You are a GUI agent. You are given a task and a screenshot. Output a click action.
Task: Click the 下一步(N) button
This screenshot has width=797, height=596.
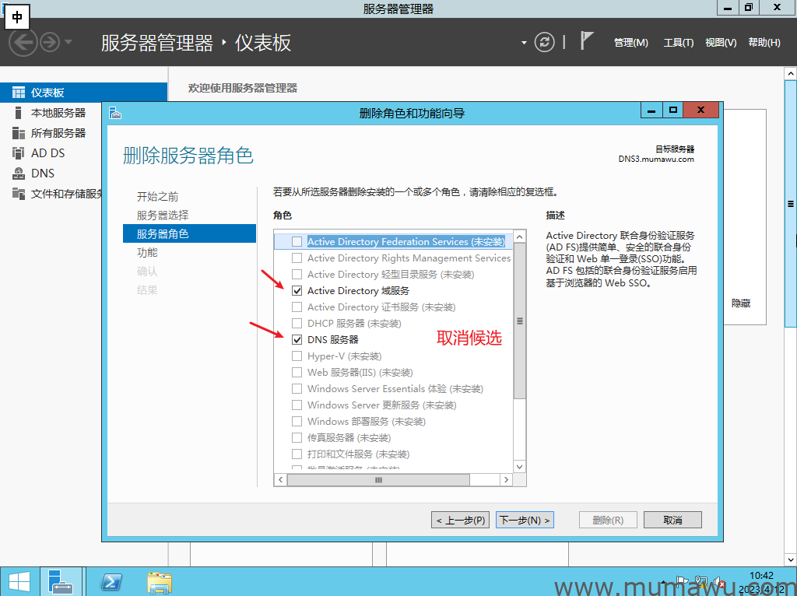pos(525,520)
